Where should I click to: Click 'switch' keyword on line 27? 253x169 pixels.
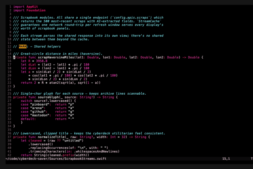(27, 101)
